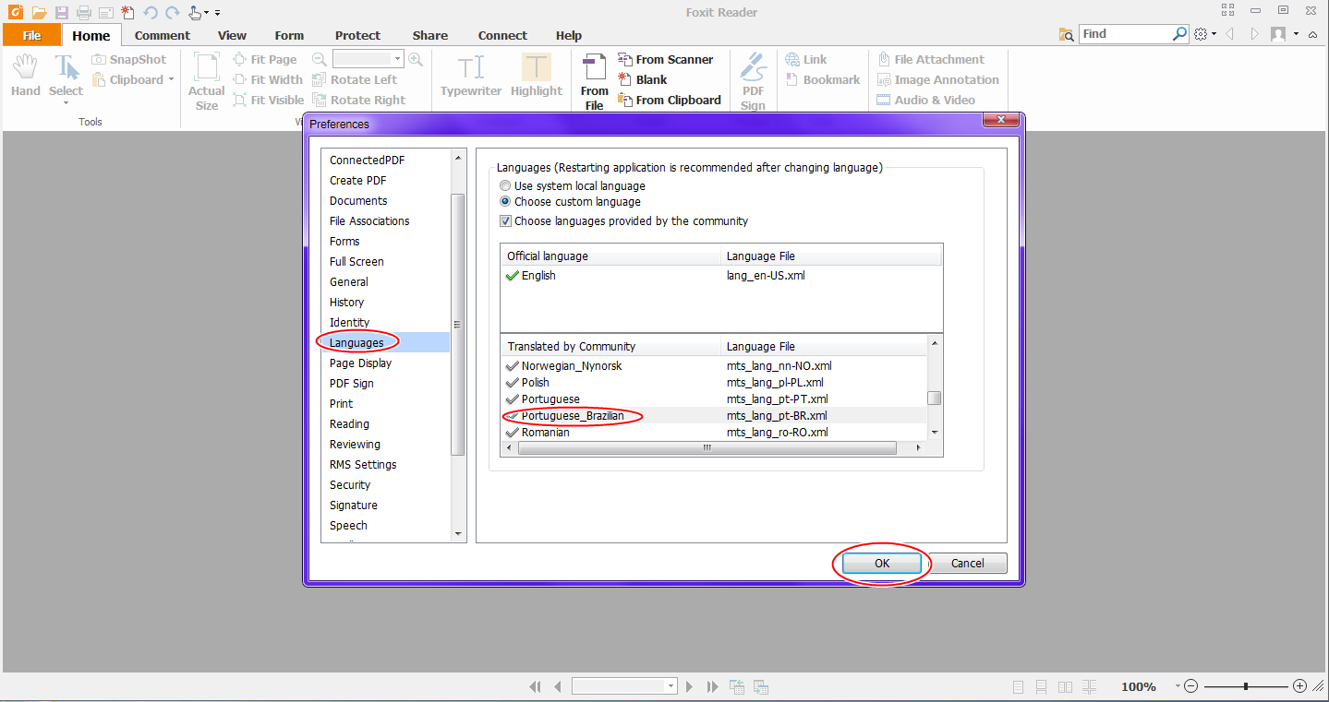Create PDF From Scanner
The image size is (1329, 702).
coord(665,59)
